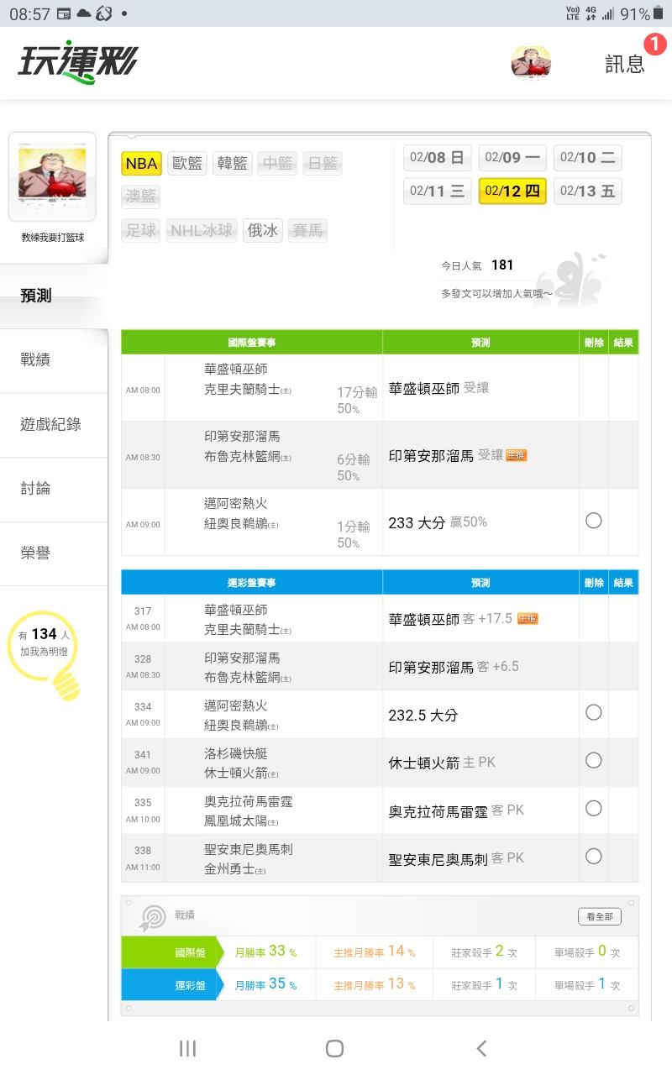The height and width of the screenshot is (1075, 672).
Task: Open the 玩運彩 logo home page
Action: (x=77, y=63)
